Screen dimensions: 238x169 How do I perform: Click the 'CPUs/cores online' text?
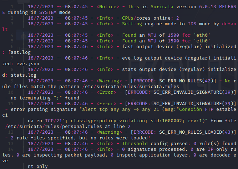coord(146,18)
